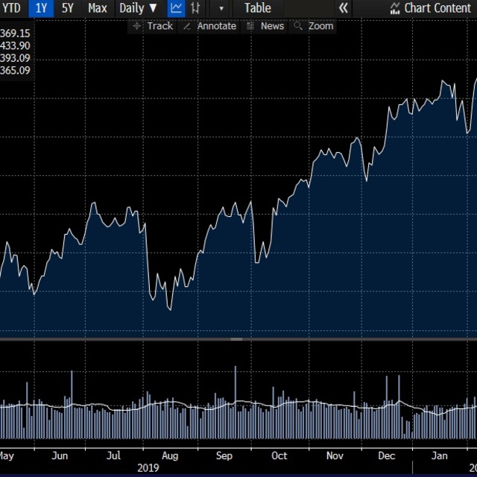Click the Zoom magnifier icon
The image size is (477, 477).
click(298, 26)
